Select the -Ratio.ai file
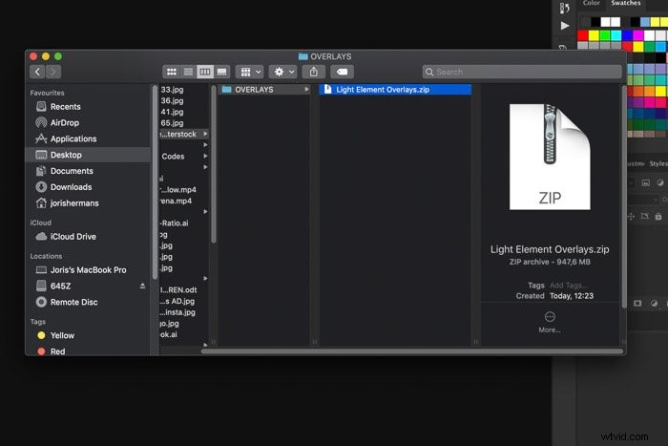The width and height of the screenshot is (668, 446). (175, 223)
